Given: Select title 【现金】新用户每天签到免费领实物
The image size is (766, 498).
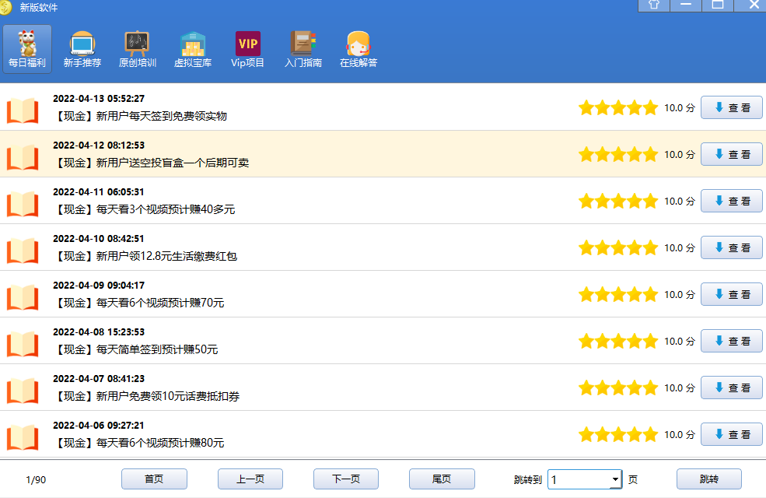Looking at the screenshot, I should click(x=140, y=116).
